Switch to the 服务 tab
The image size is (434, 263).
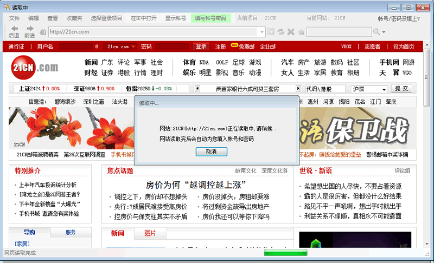(71, 232)
